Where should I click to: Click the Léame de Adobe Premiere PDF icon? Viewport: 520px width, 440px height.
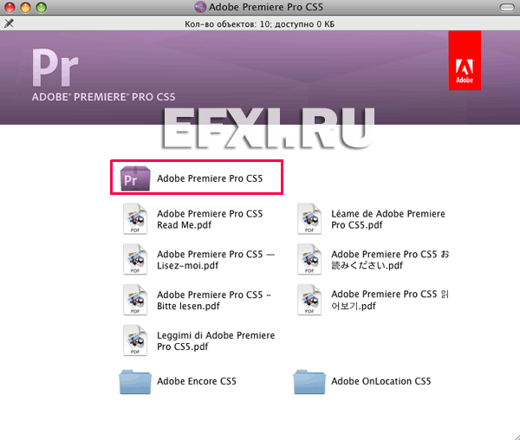[x=309, y=219]
